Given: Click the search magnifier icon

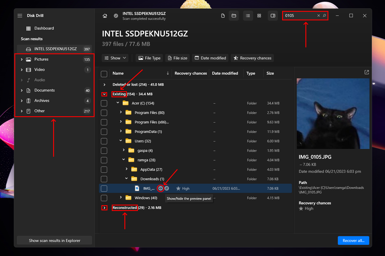Looking at the screenshot, I should [x=324, y=16].
